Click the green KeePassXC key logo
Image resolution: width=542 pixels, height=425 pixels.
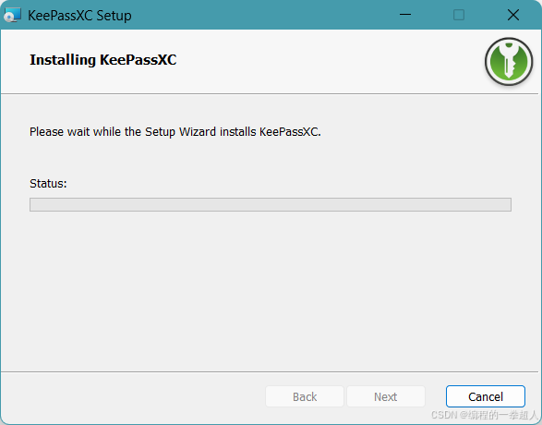(x=509, y=62)
